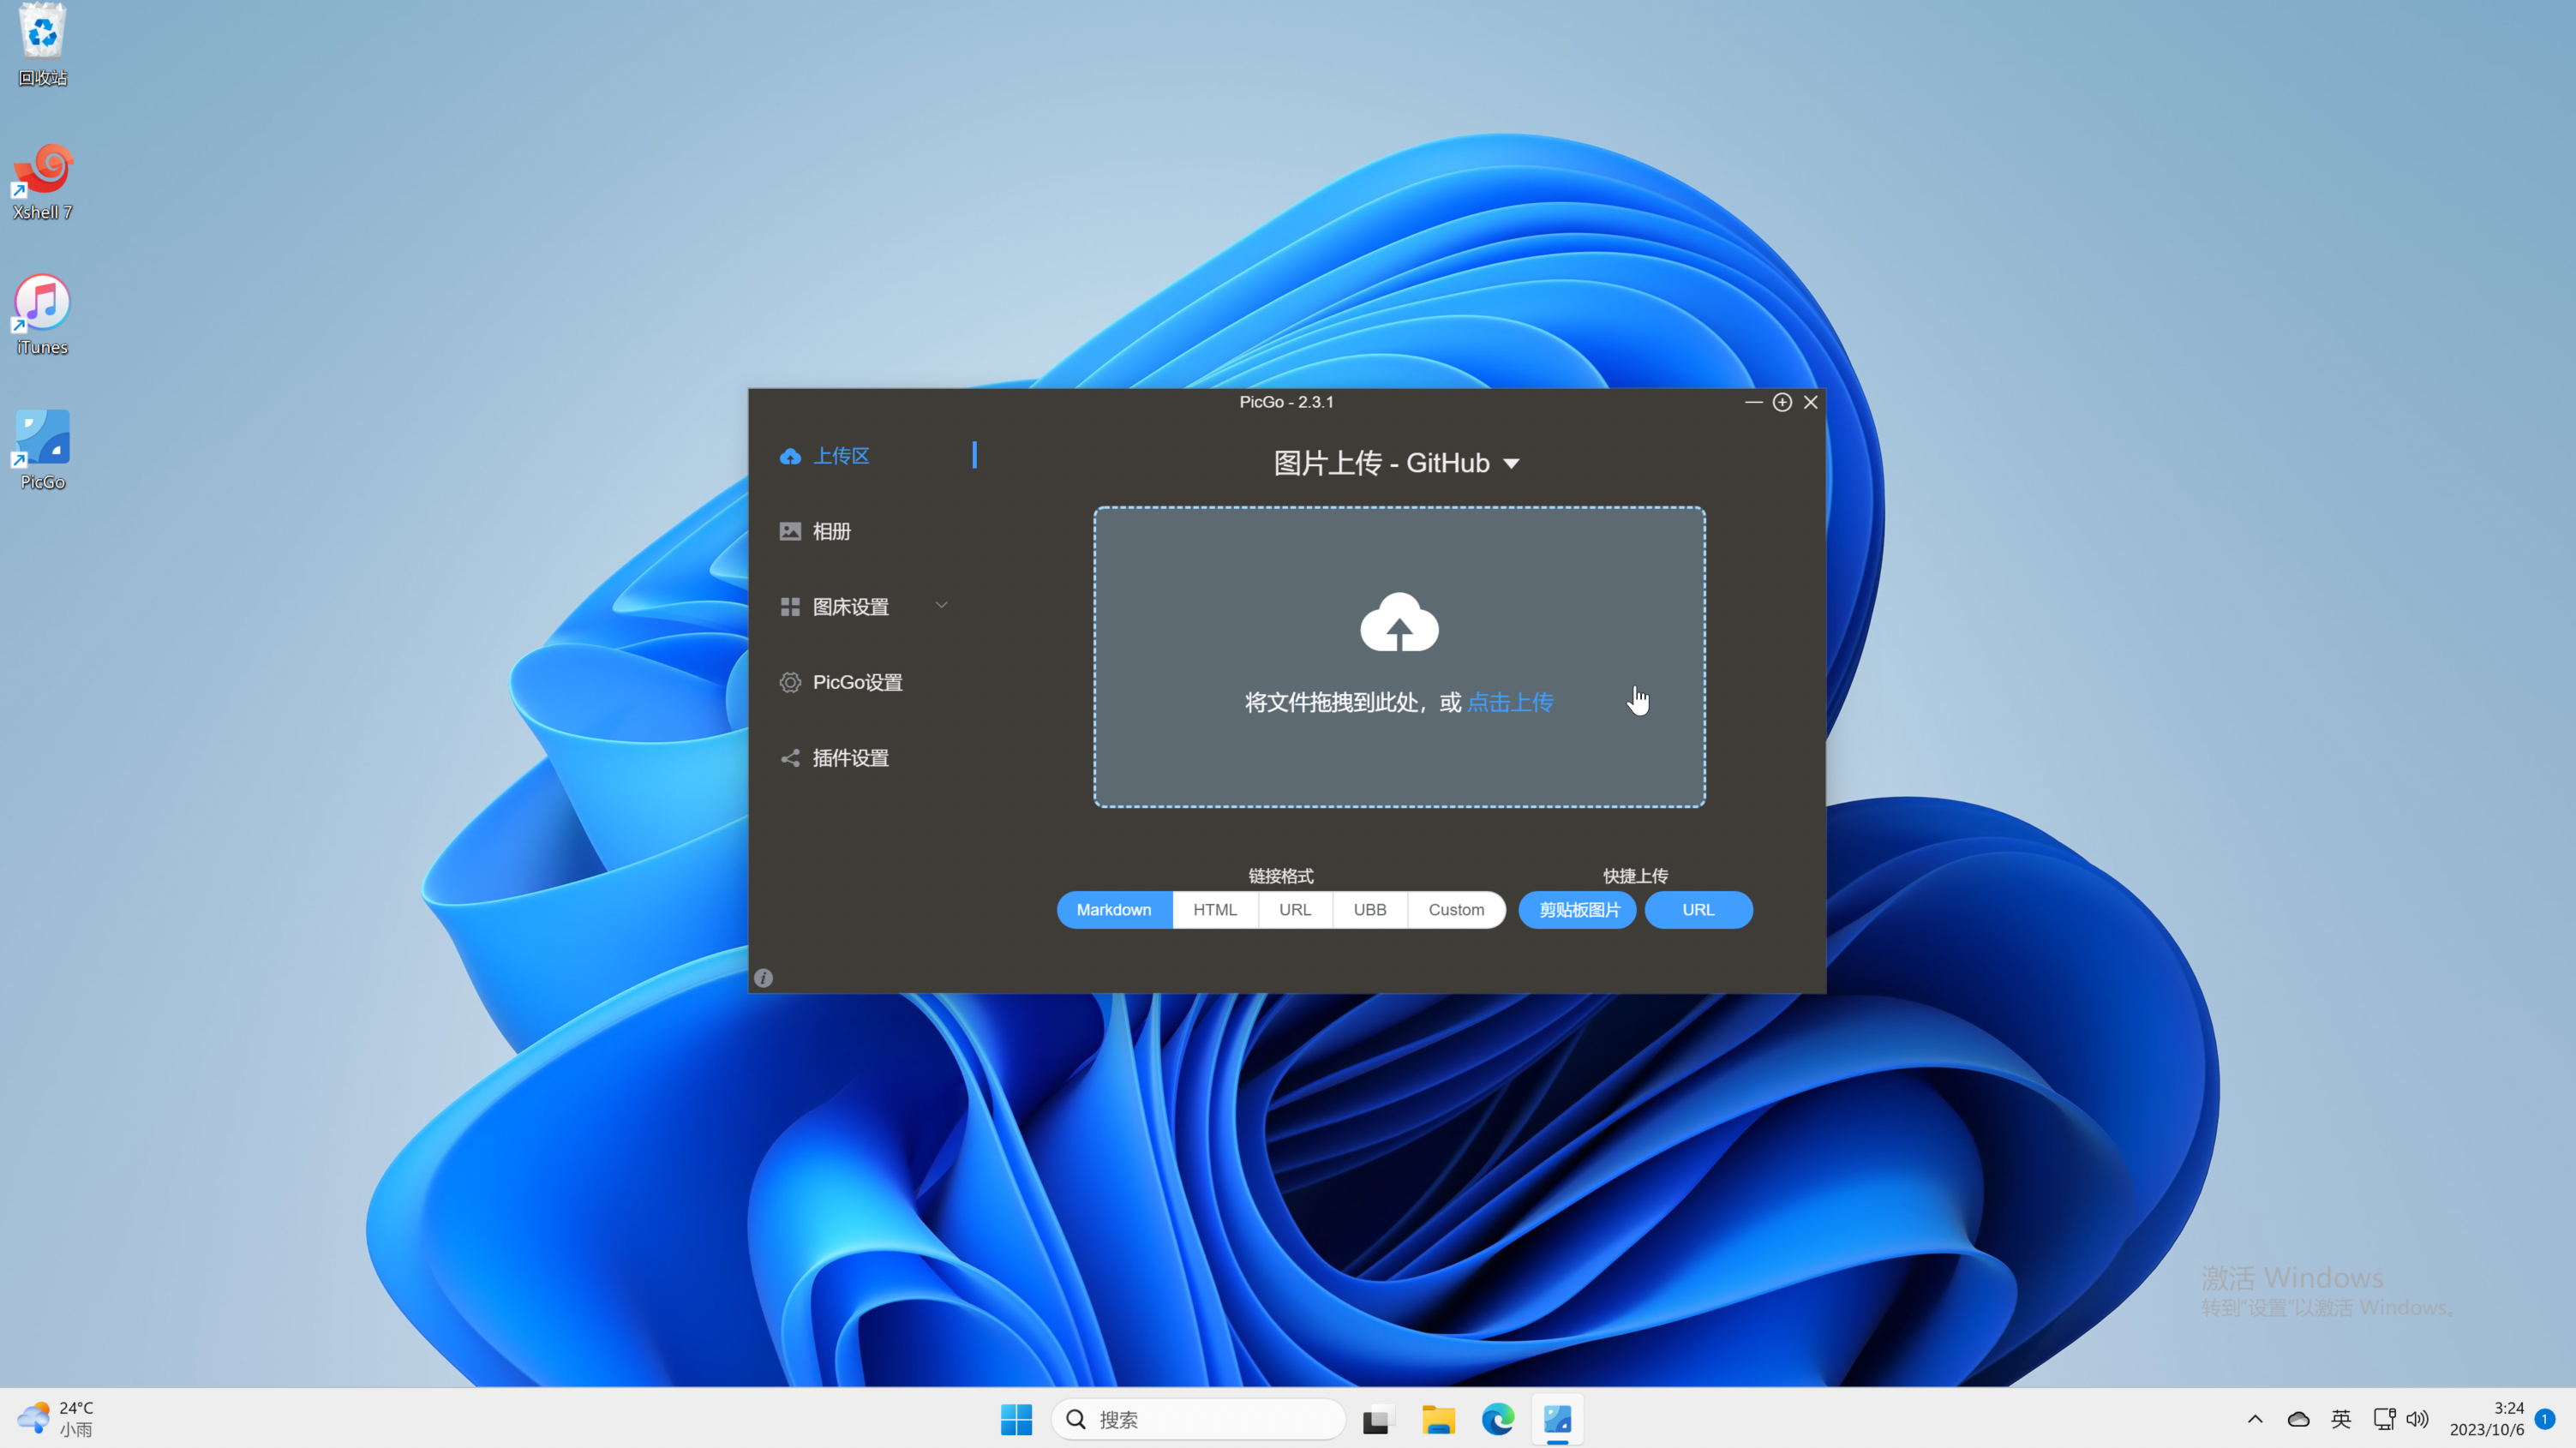
Task: Select Markdown link format
Action: [1114, 910]
